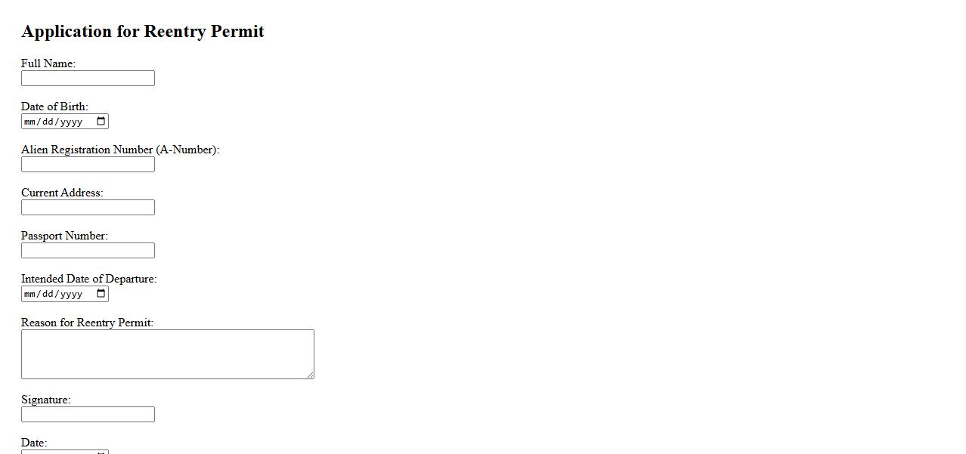Viewport: 966px width, 454px height.
Task: Click the "Application for Reentry Permit" heading
Action: pos(143,32)
